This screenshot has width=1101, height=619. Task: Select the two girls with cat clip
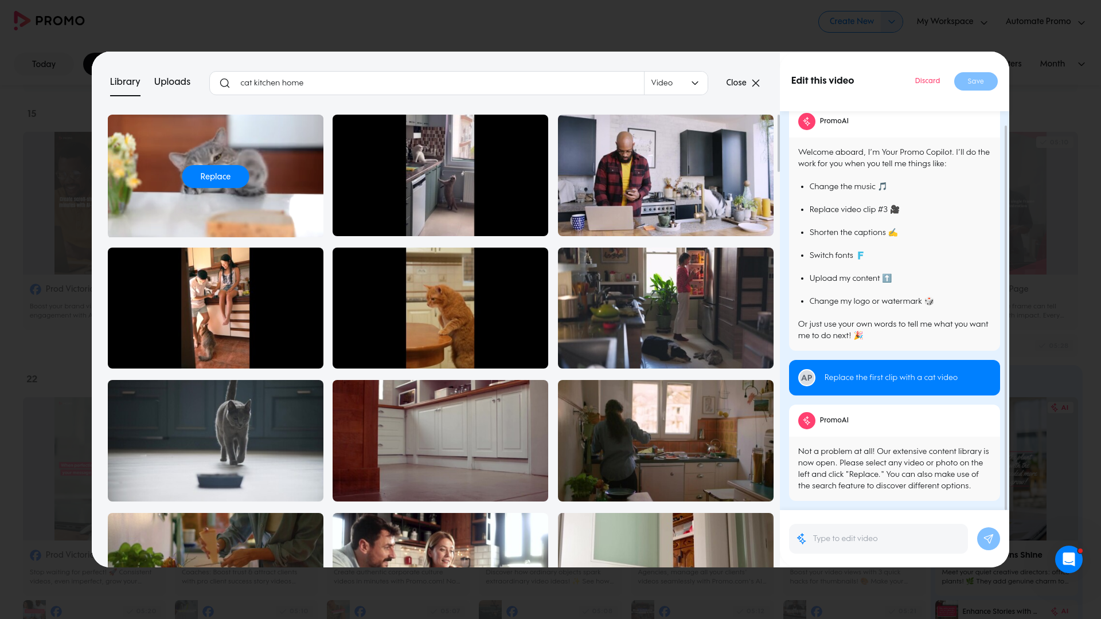coord(216,308)
